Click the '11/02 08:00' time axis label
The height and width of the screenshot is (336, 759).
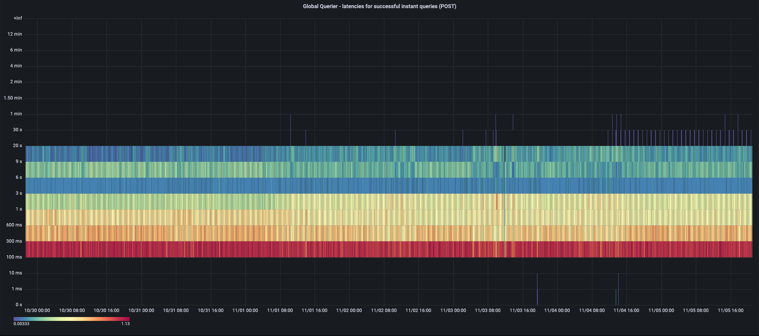(384, 310)
